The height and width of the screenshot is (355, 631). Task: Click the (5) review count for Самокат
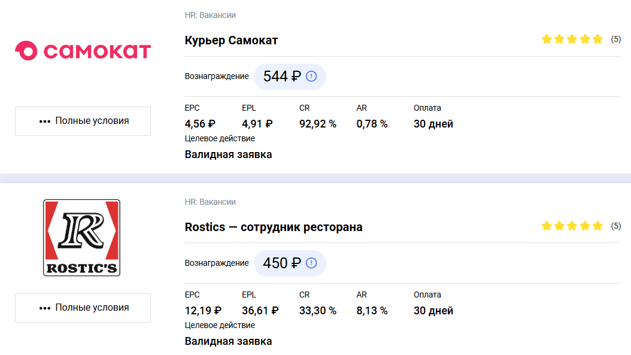[615, 39]
